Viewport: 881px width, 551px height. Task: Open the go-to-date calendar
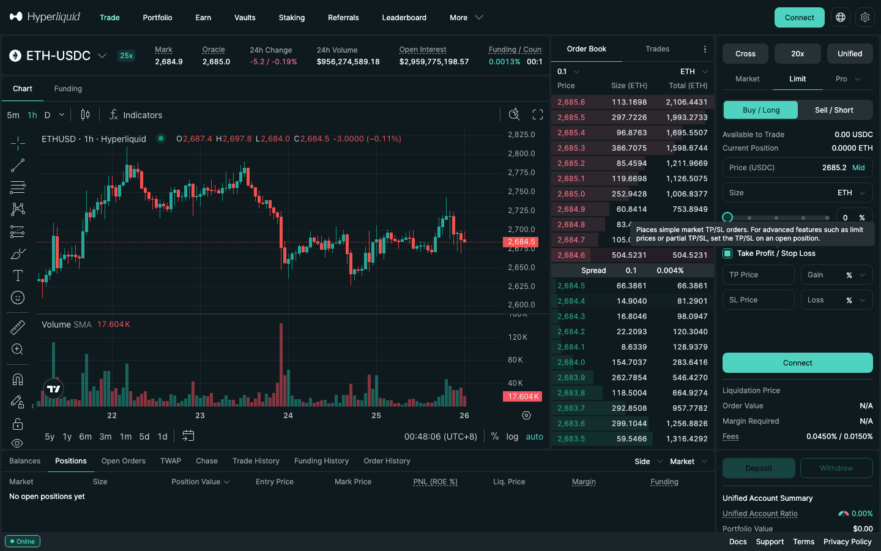pos(188,436)
